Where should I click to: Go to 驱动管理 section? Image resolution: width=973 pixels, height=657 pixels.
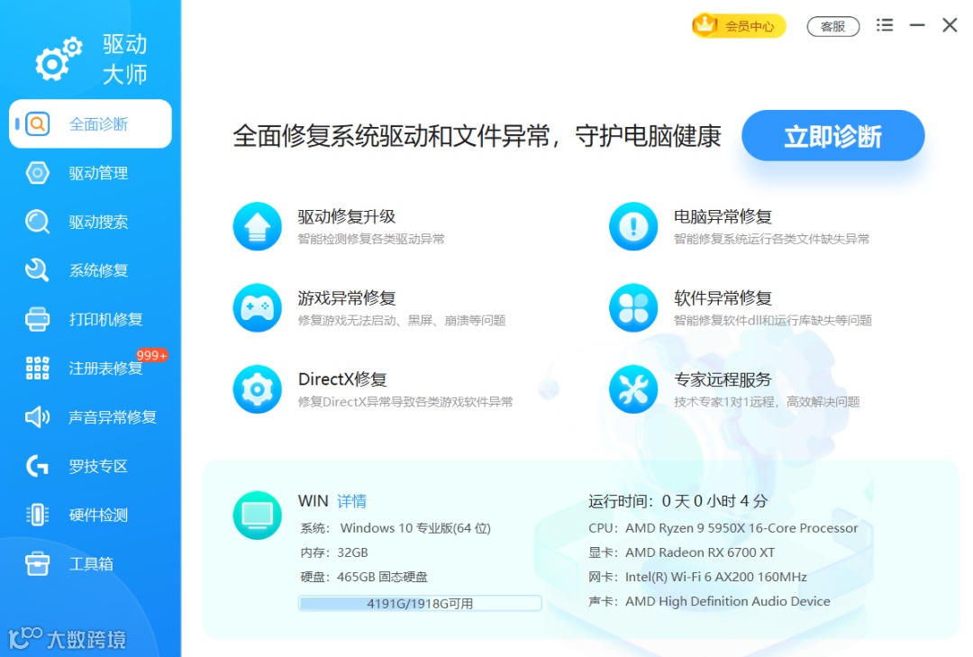tap(91, 173)
